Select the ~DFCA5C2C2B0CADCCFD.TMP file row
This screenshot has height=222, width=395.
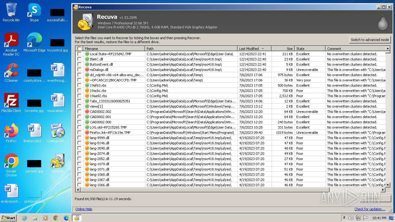(x=231, y=80)
